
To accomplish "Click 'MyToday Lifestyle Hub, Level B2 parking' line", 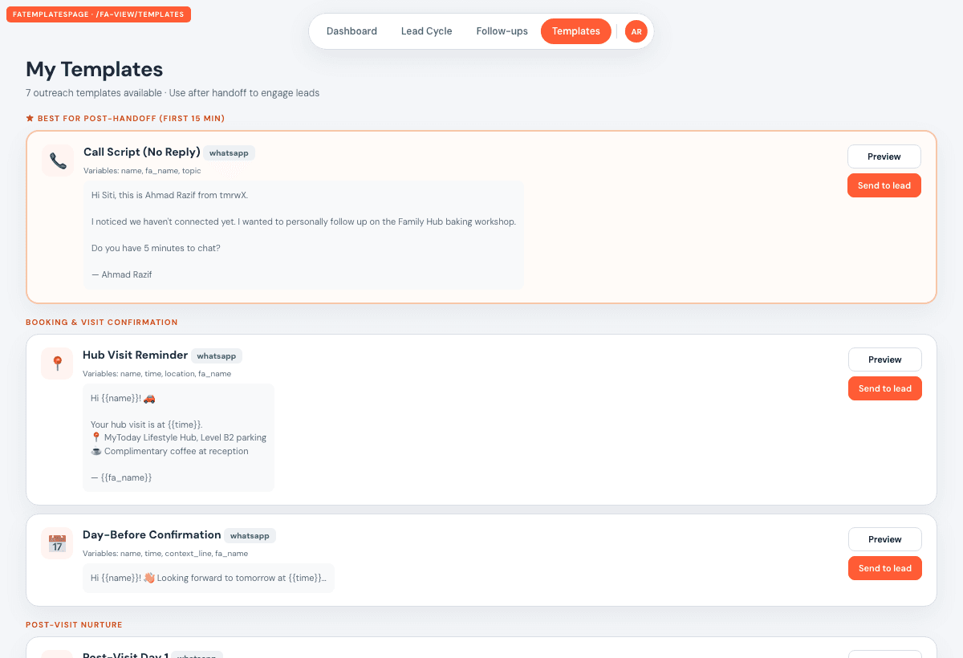I will 178,438.
